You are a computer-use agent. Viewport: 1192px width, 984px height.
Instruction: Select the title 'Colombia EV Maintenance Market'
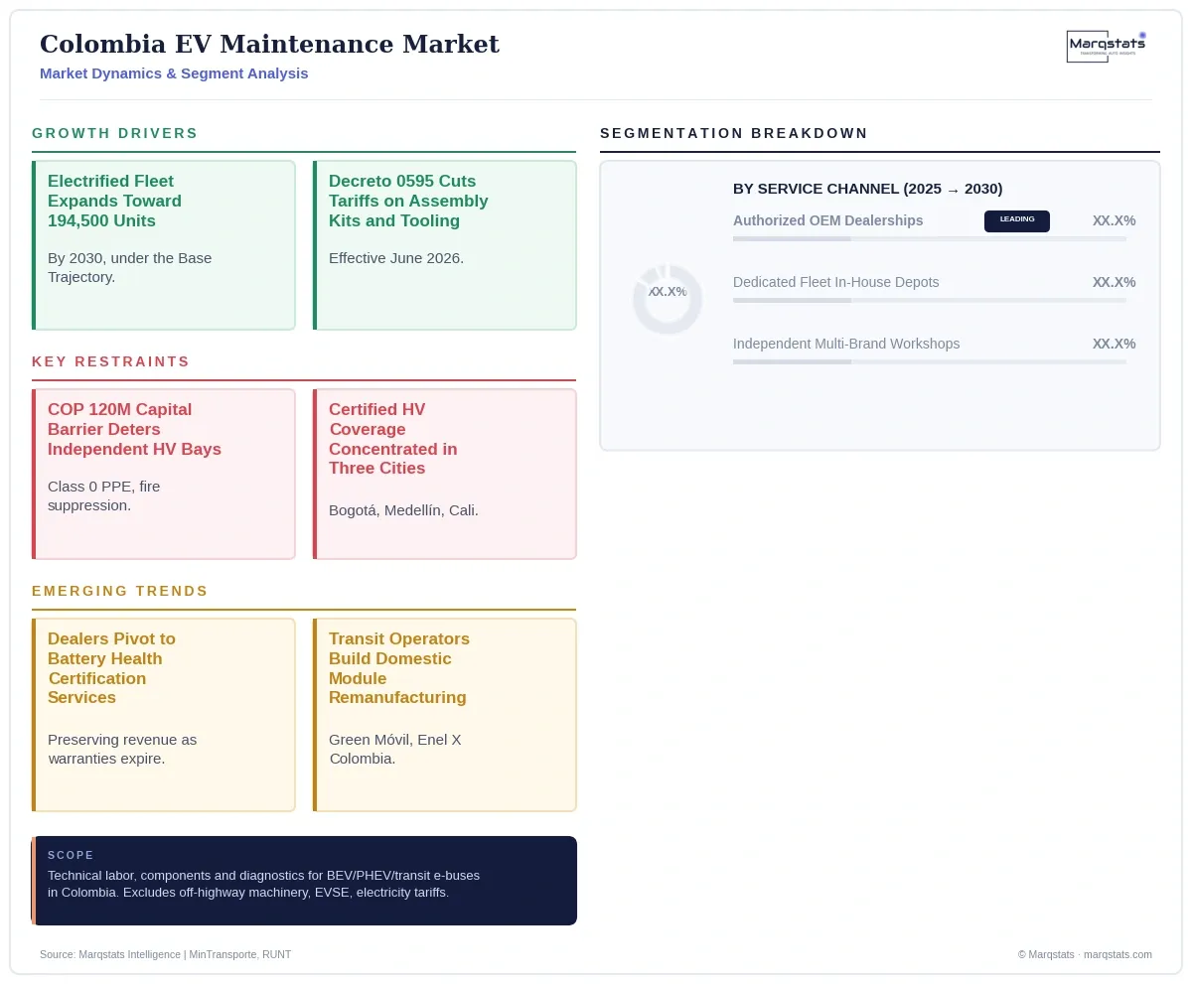pyautogui.click(x=269, y=44)
